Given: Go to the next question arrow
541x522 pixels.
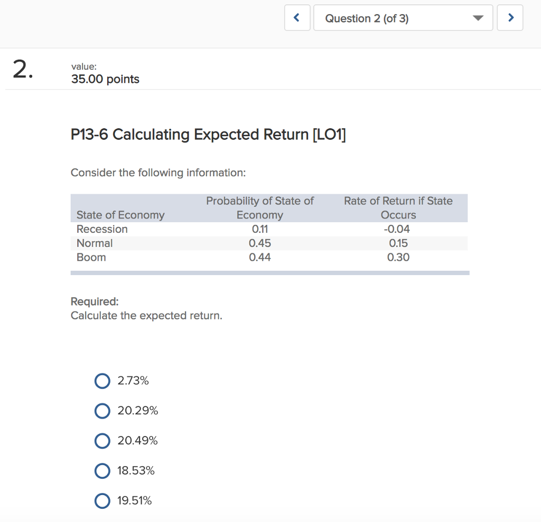Looking at the screenshot, I should point(510,18).
